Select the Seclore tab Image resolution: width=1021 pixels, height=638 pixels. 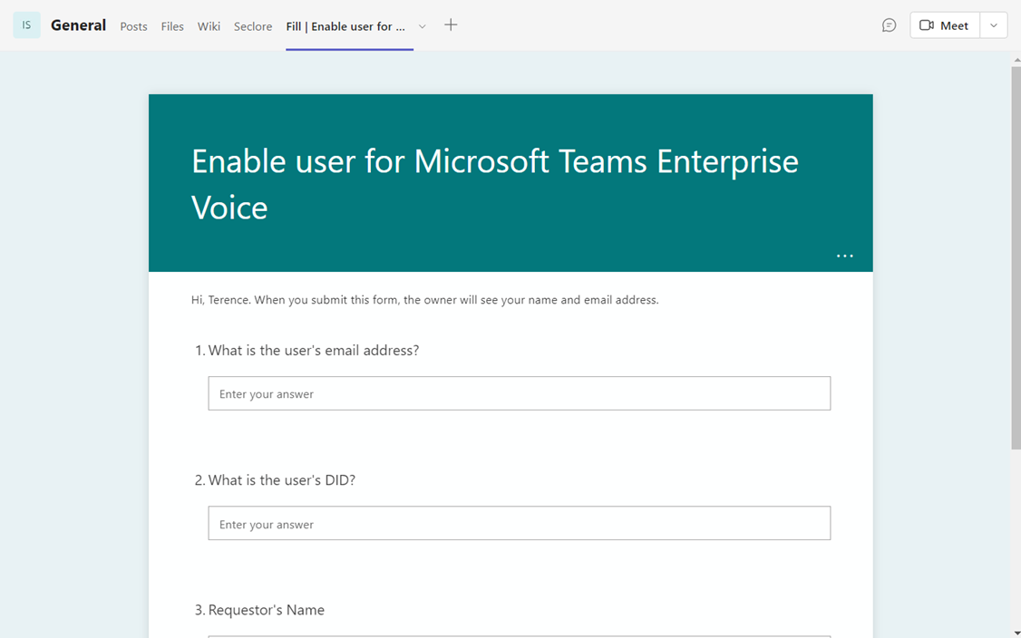253,26
